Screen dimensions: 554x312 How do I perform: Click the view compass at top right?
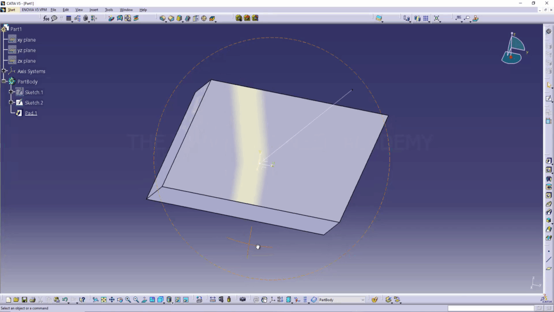coord(513,48)
